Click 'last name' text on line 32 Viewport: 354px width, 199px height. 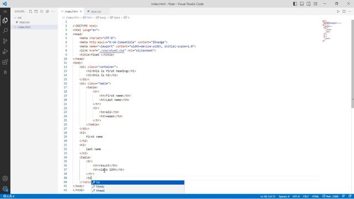(93, 149)
